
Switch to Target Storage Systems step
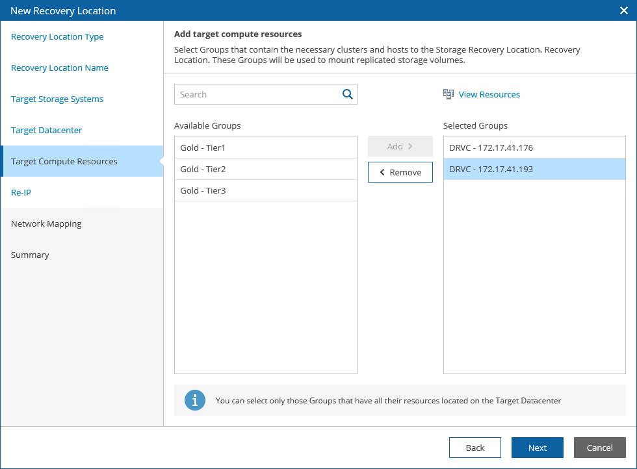click(x=57, y=99)
